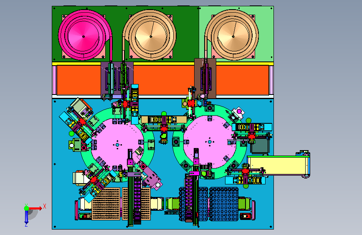The image size is (362, 235).
Task: Select the left orange panel section
Action: click(79, 80)
